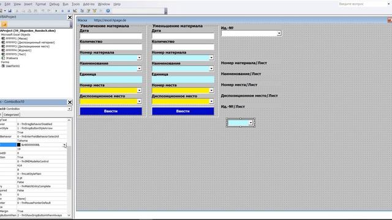Screen dimensions: 392x220
Task: Select the Журнал sheet in project tree
Action: pos(18,50)
